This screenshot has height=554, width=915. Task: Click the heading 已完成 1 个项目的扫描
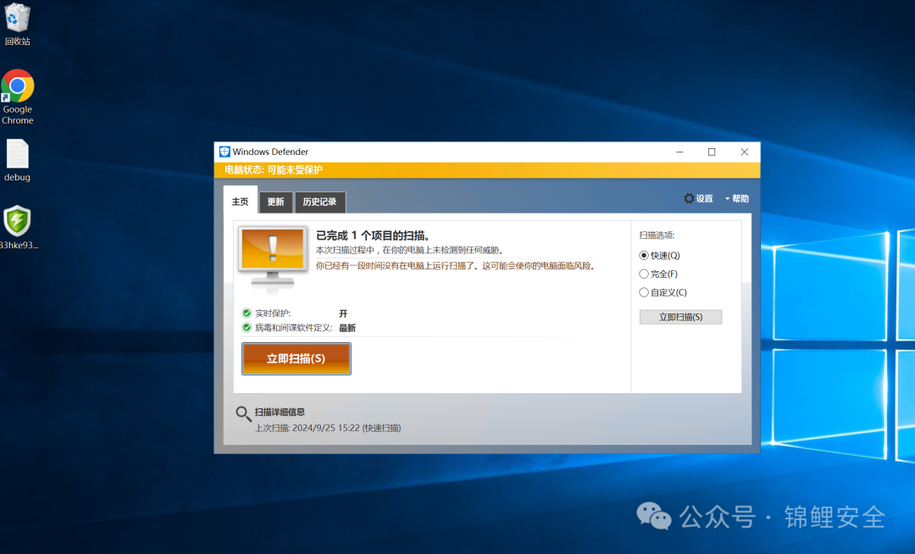[x=374, y=235]
